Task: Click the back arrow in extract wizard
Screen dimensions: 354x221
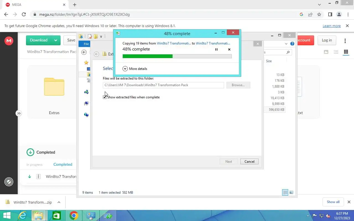Action: pyautogui.click(x=96, y=54)
